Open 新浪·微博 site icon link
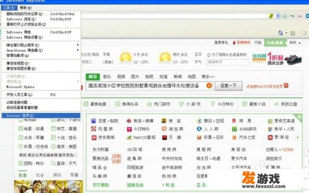The image size is (309, 193). (129, 121)
